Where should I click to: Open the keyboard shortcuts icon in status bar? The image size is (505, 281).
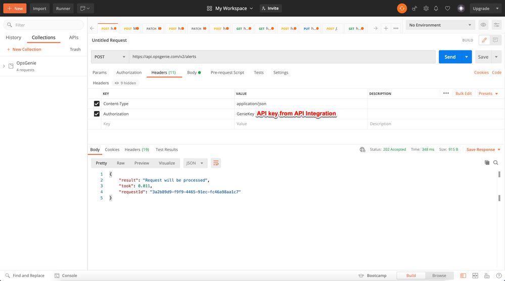coord(487,275)
